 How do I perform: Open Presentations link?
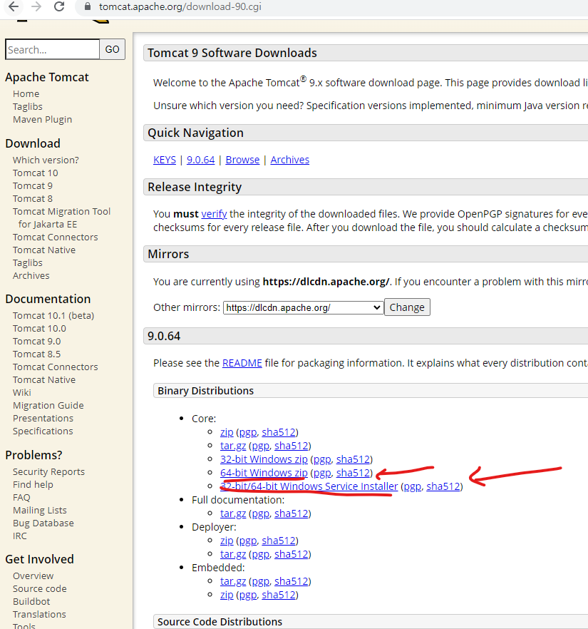tap(43, 419)
